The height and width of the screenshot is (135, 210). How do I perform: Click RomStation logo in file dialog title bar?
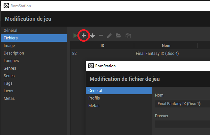91,66
